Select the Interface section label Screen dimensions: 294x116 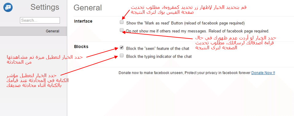(x=83, y=21)
